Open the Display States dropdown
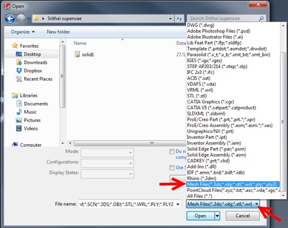288x228 pixels. point(107,174)
